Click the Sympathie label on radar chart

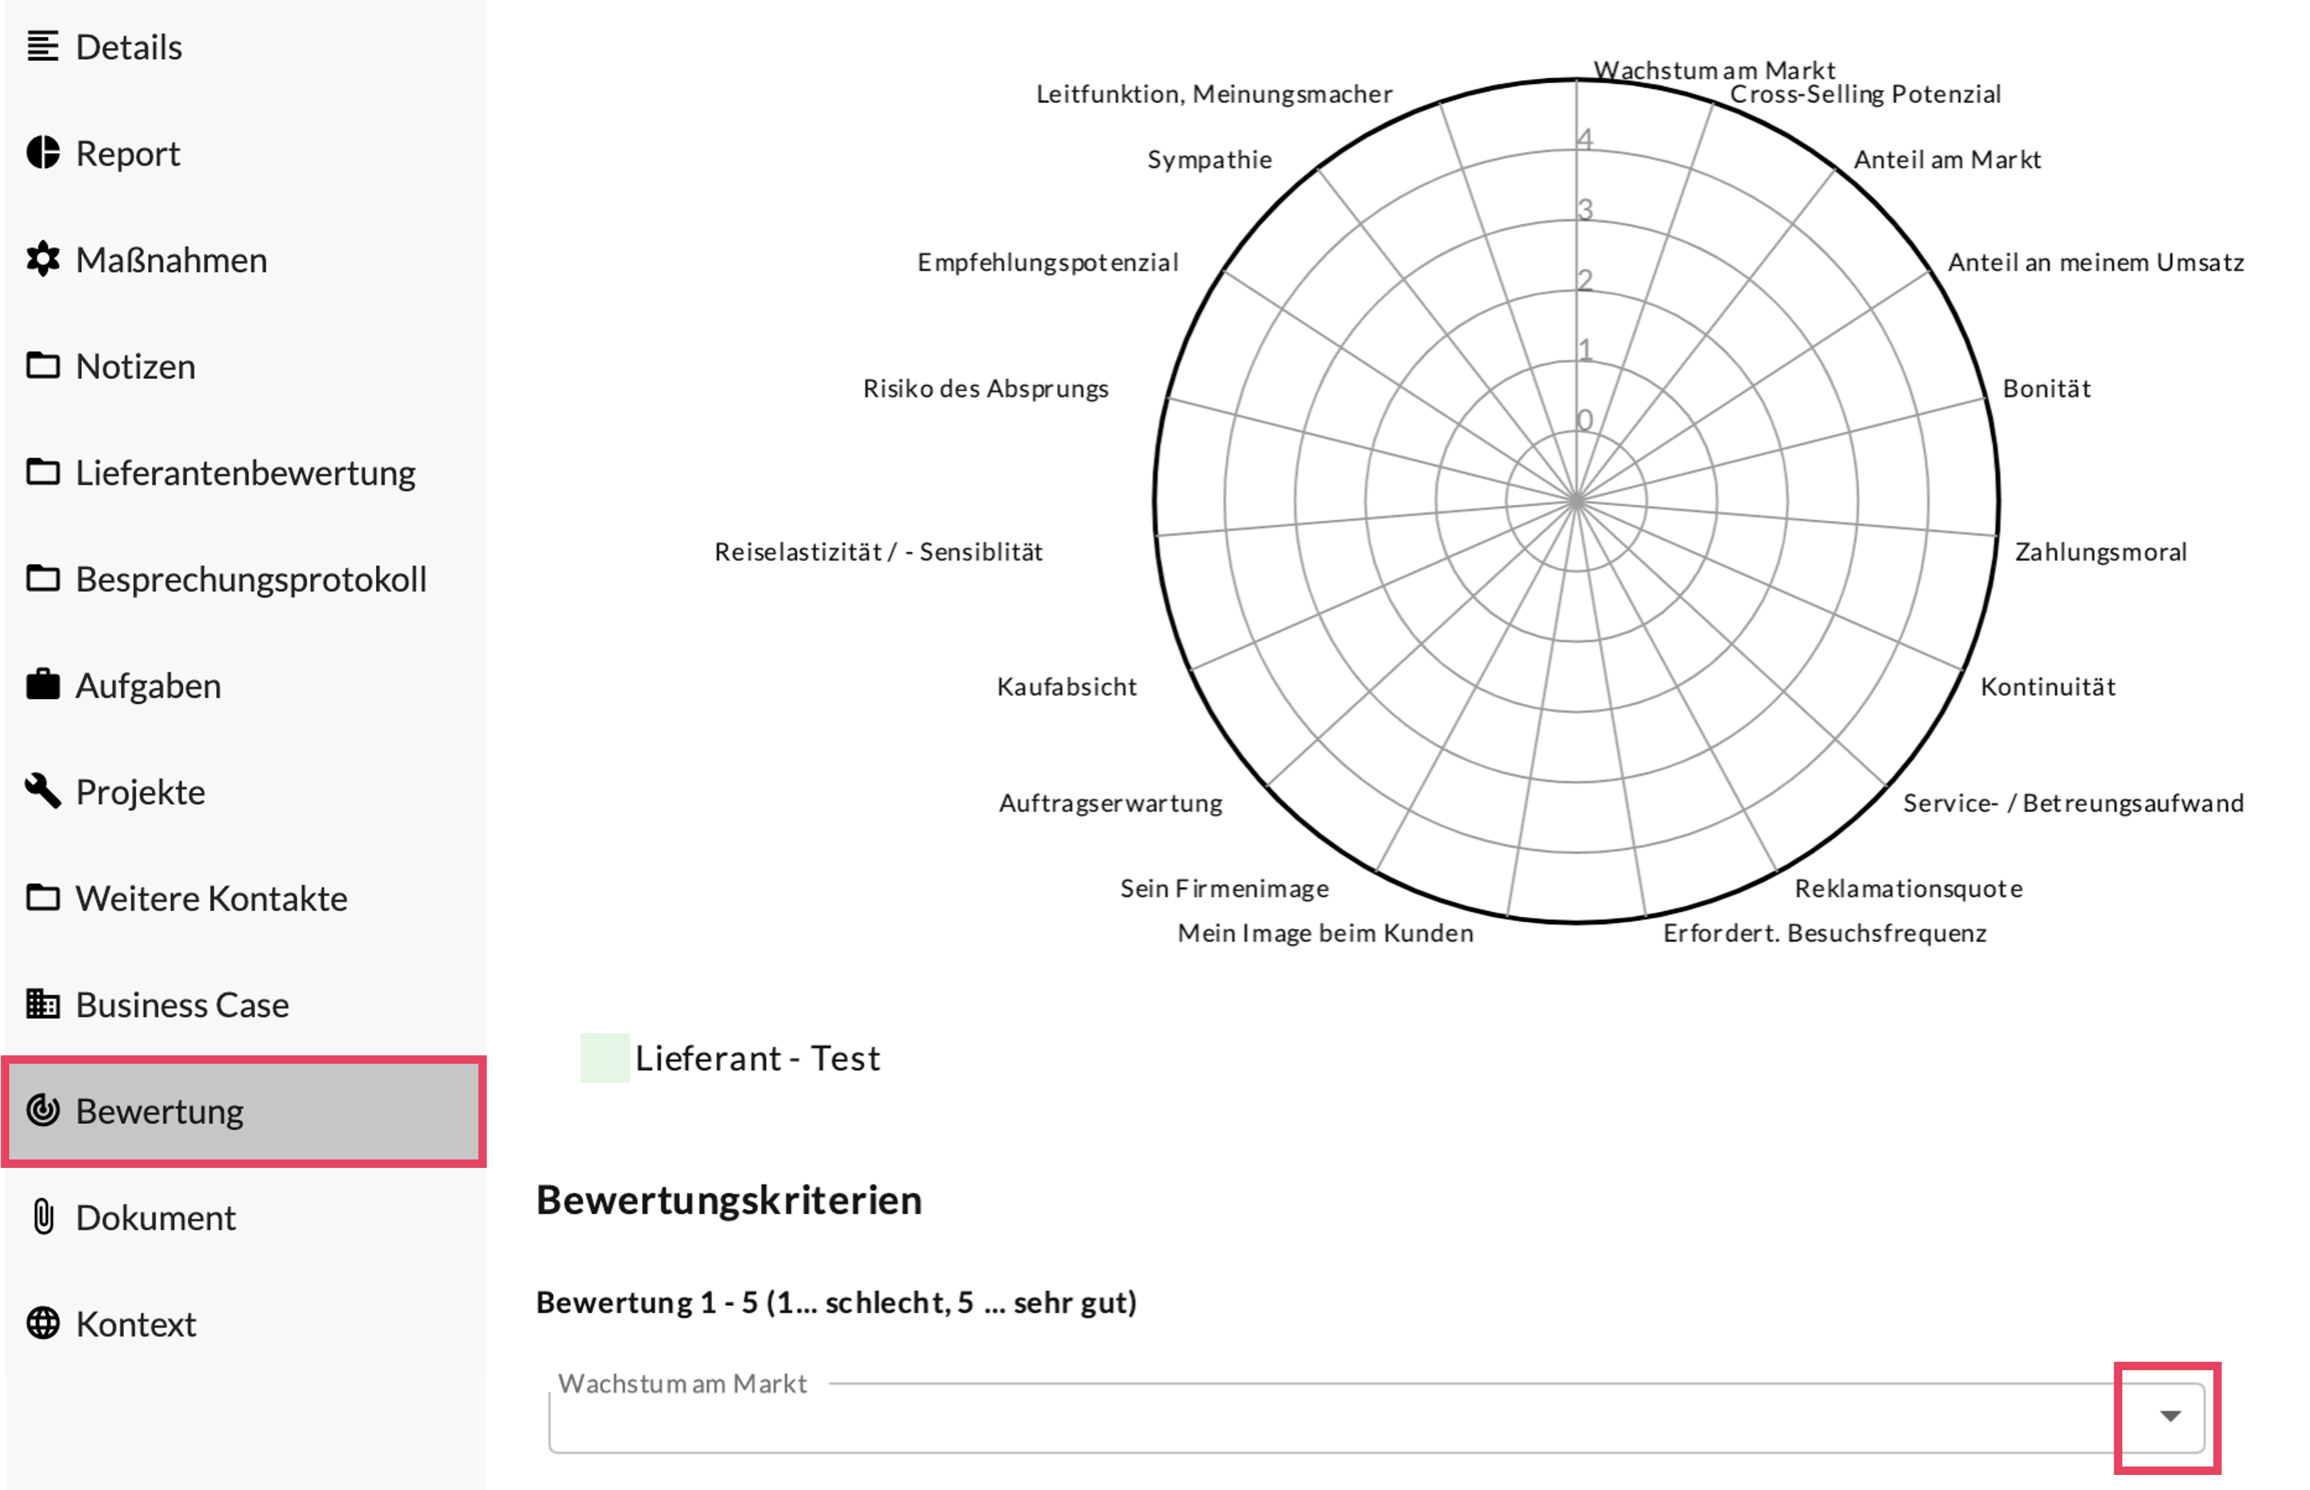coord(1209,160)
